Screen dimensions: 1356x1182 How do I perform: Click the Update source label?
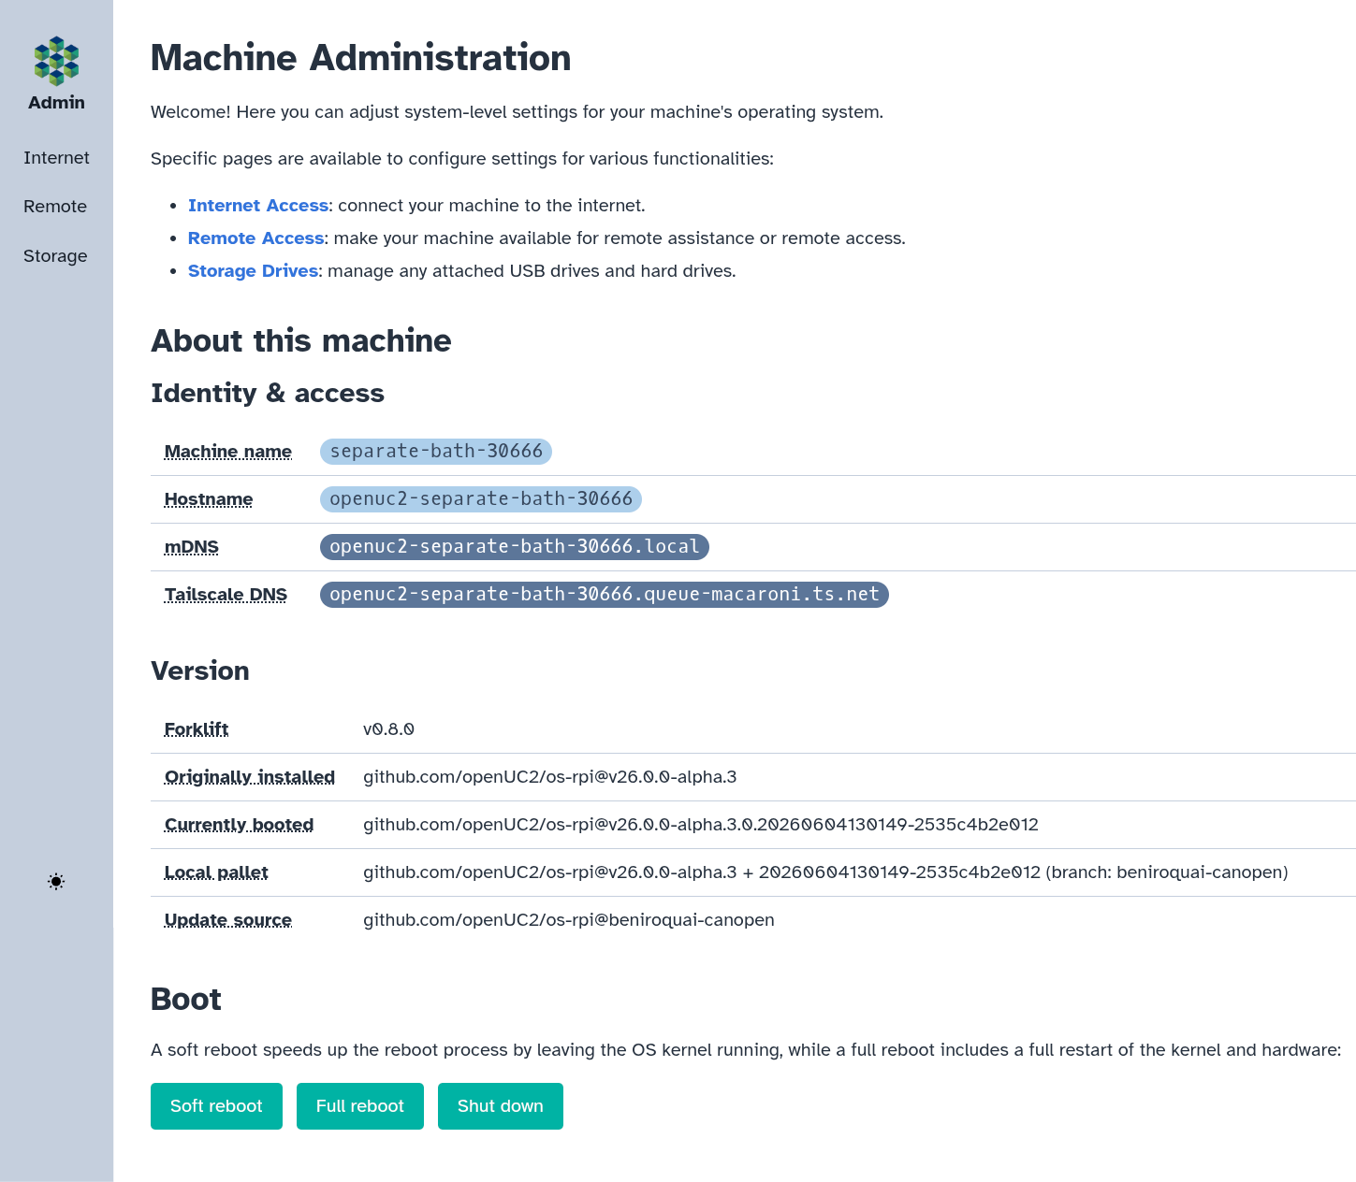(228, 920)
